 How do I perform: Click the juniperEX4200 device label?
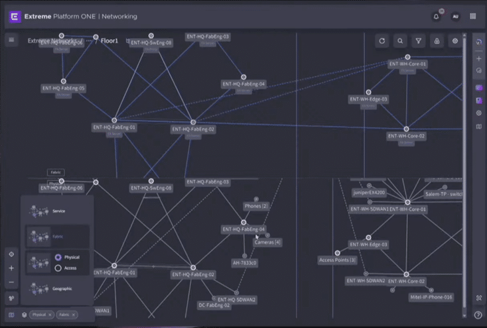pyautogui.click(x=369, y=193)
